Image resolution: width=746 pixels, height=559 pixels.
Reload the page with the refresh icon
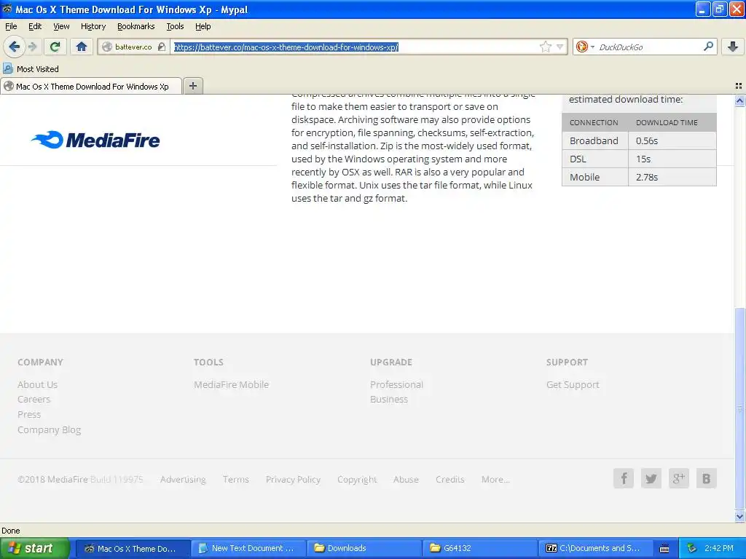click(x=55, y=47)
